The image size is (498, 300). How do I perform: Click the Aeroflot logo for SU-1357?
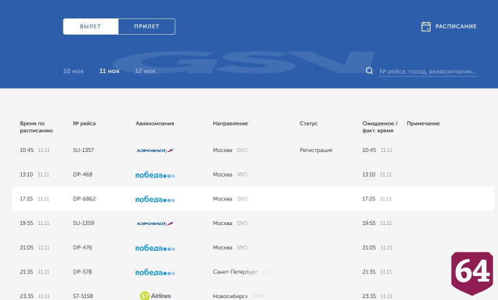[x=155, y=150]
